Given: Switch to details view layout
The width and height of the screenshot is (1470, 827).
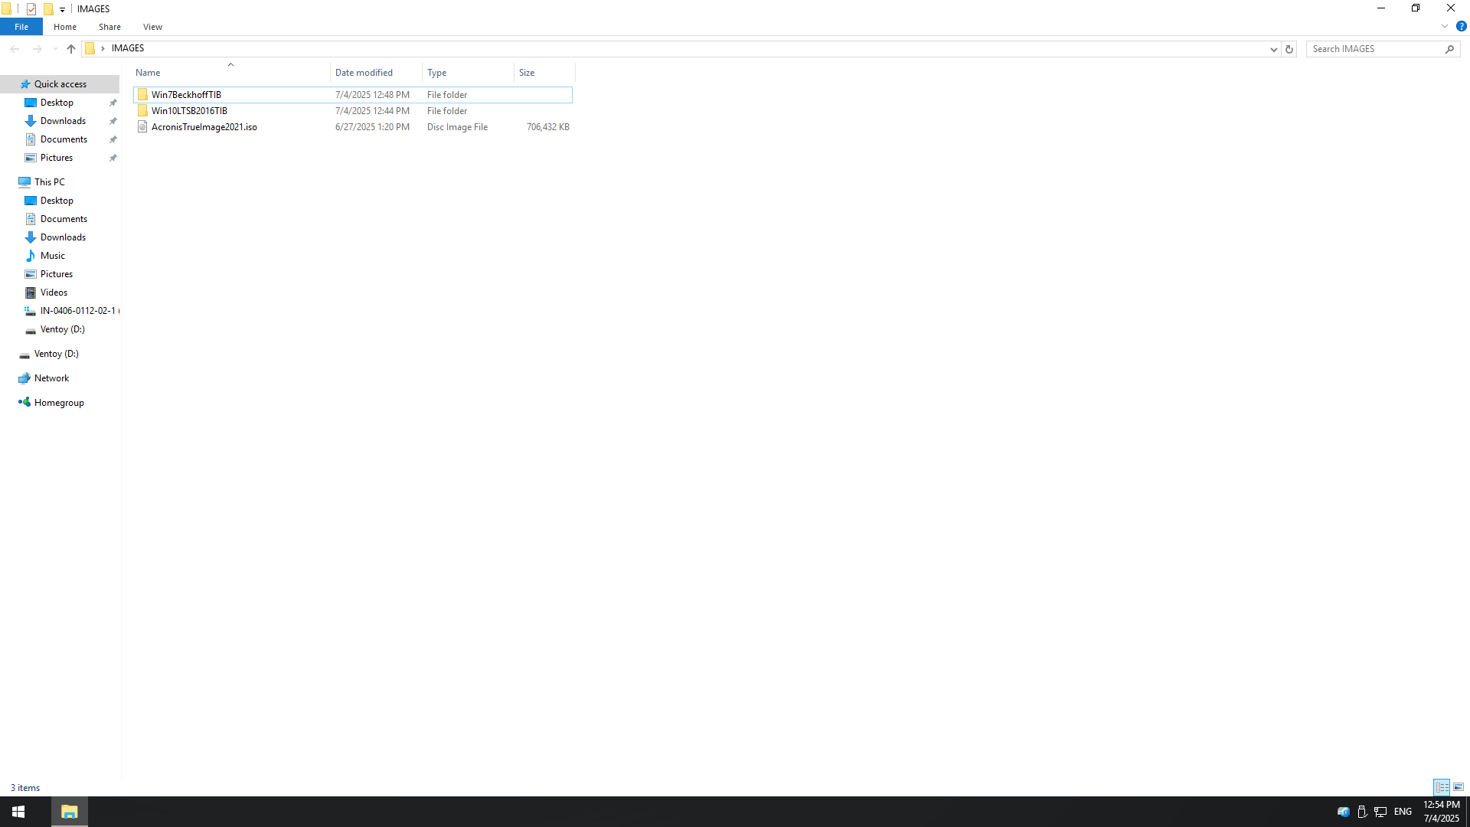Looking at the screenshot, I should point(1442,787).
